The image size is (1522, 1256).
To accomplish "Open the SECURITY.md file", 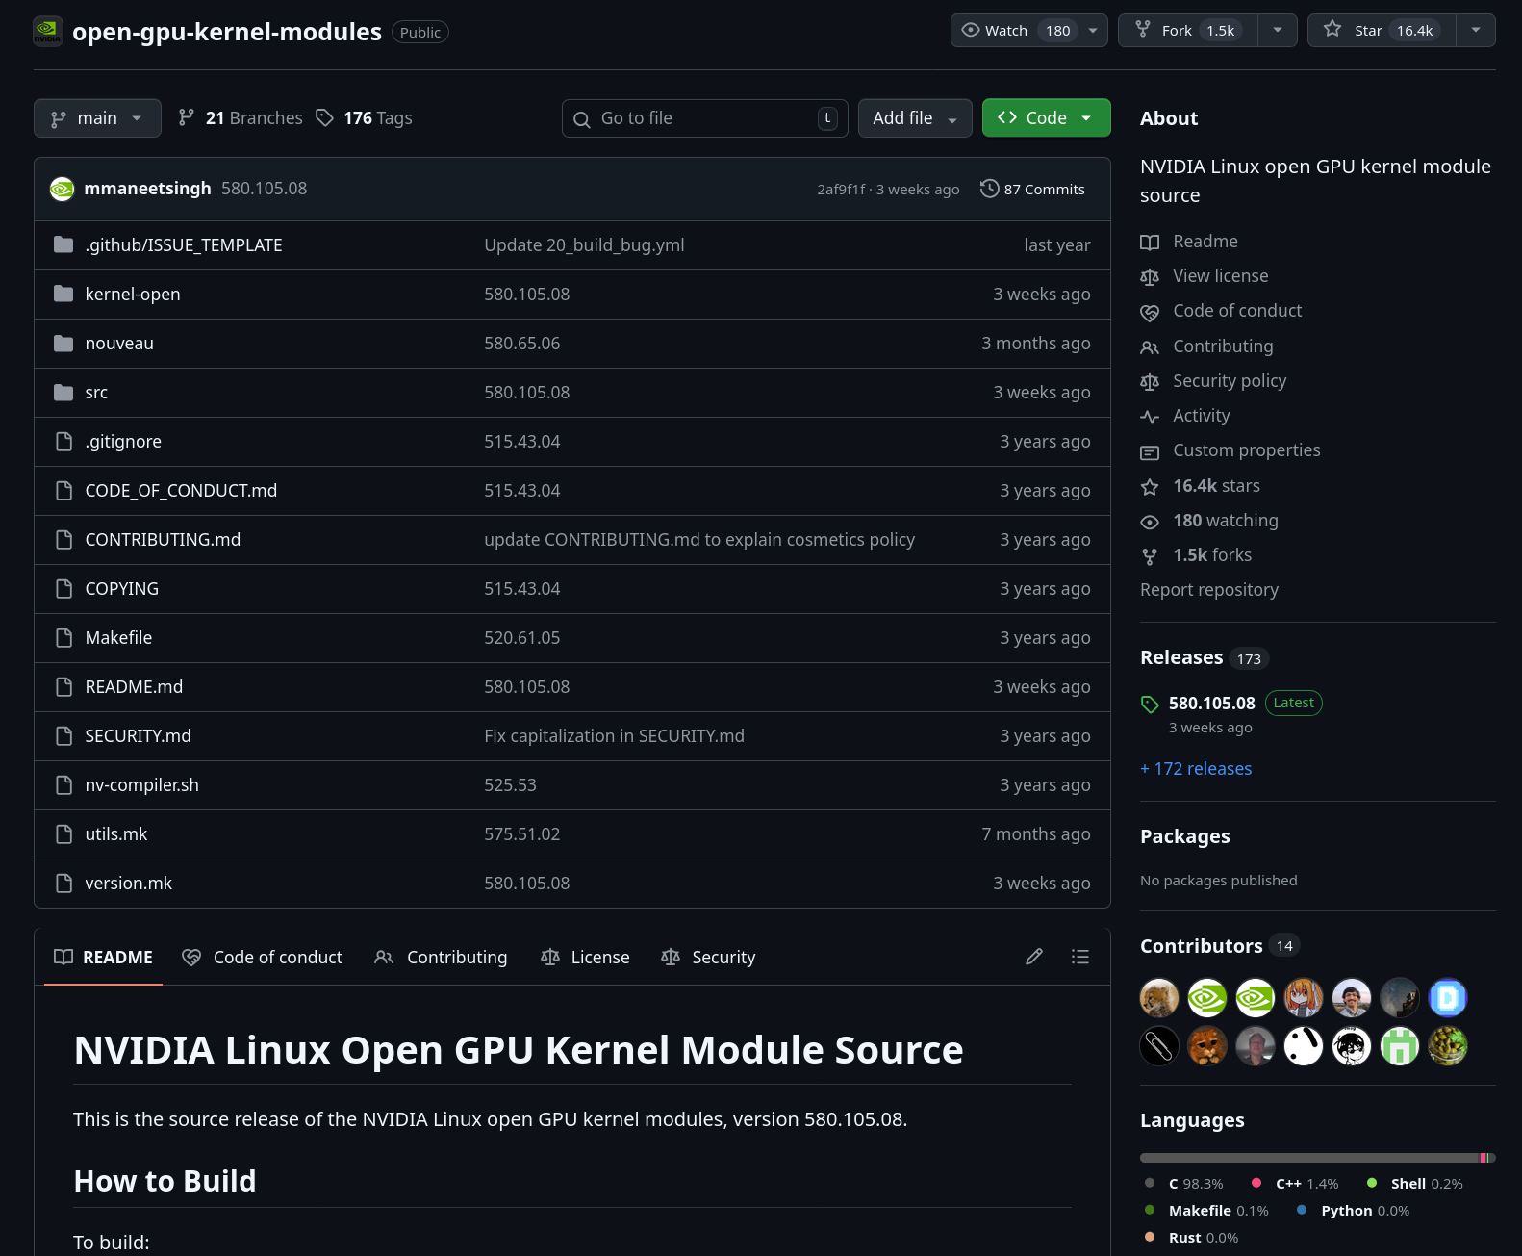I will (x=138, y=736).
